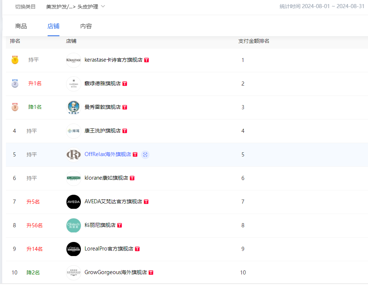Open the Kerastase store logo

74,60
